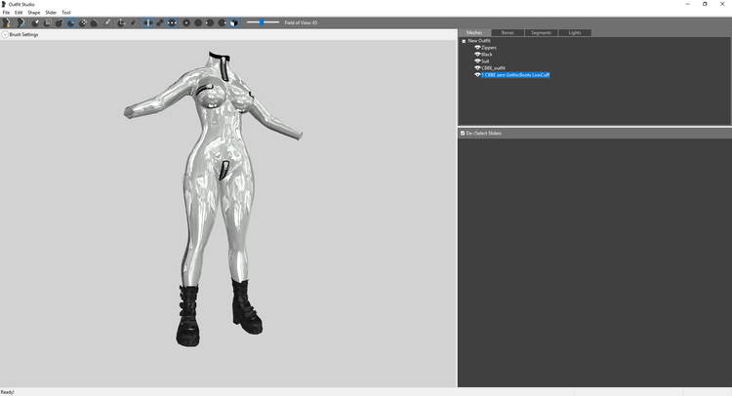Toggle Perspective view cube icon

tap(234, 22)
